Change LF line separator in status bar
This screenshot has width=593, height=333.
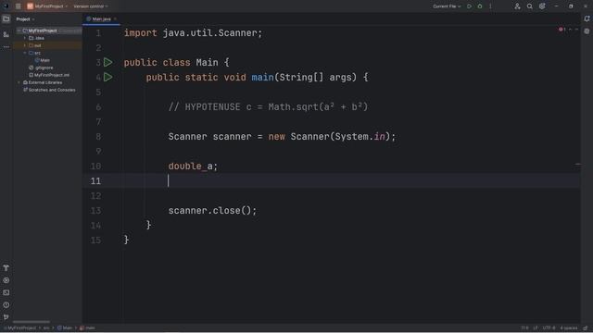point(536,328)
